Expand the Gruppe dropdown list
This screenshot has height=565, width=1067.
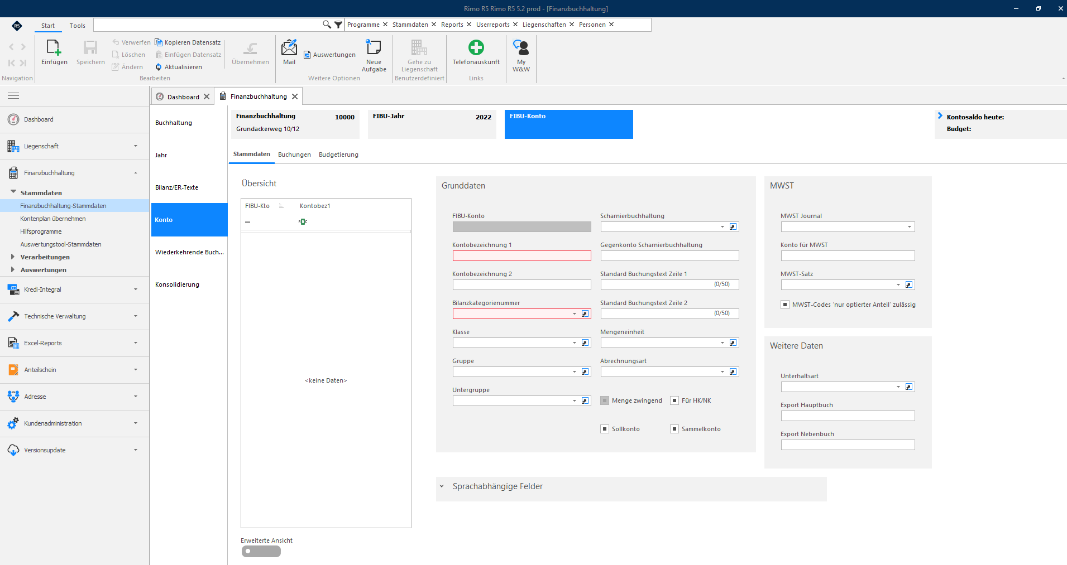(575, 372)
